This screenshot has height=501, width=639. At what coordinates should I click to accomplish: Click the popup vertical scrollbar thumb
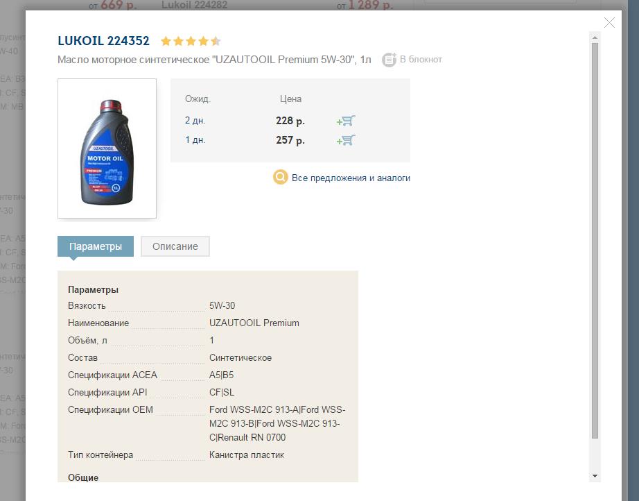coord(595,241)
